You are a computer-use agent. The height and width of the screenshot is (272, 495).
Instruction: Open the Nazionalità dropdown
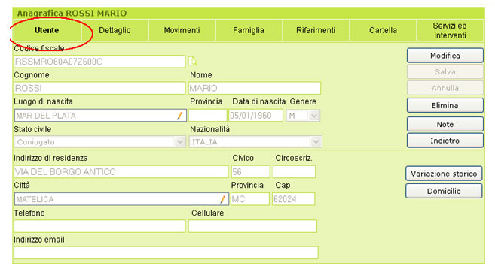316,142
